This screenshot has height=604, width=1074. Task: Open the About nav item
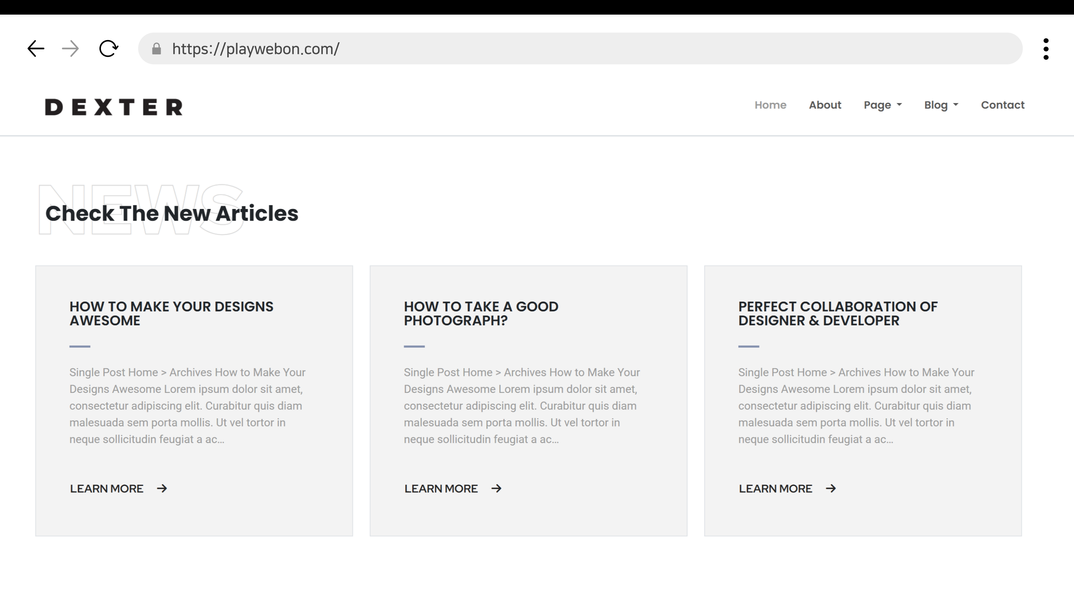pyautogui.click(x=825, y=105)
